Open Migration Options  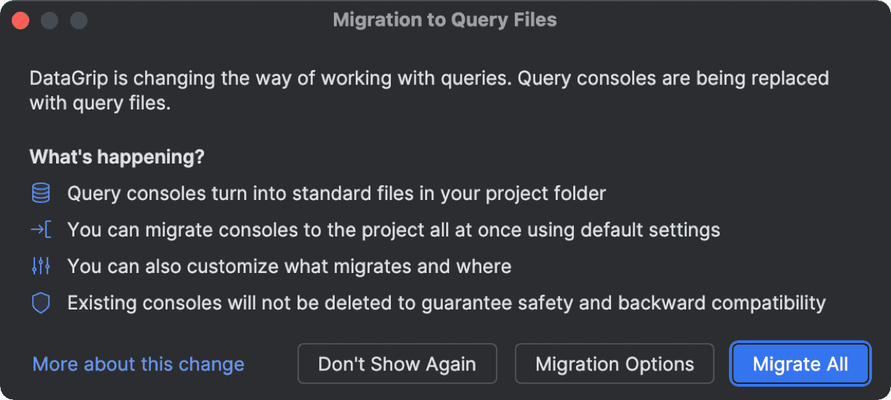615,364
